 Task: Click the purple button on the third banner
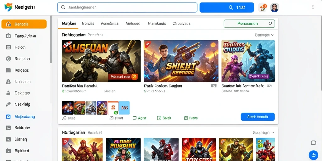click(x=259, y=76)
